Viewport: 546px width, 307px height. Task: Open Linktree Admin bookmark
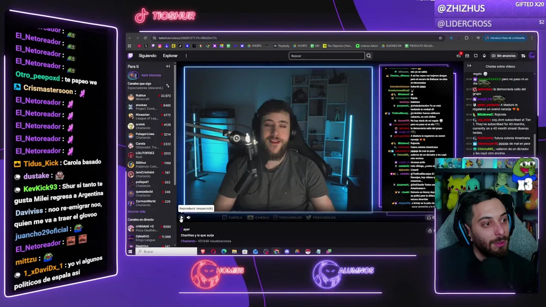click(367, 46)
